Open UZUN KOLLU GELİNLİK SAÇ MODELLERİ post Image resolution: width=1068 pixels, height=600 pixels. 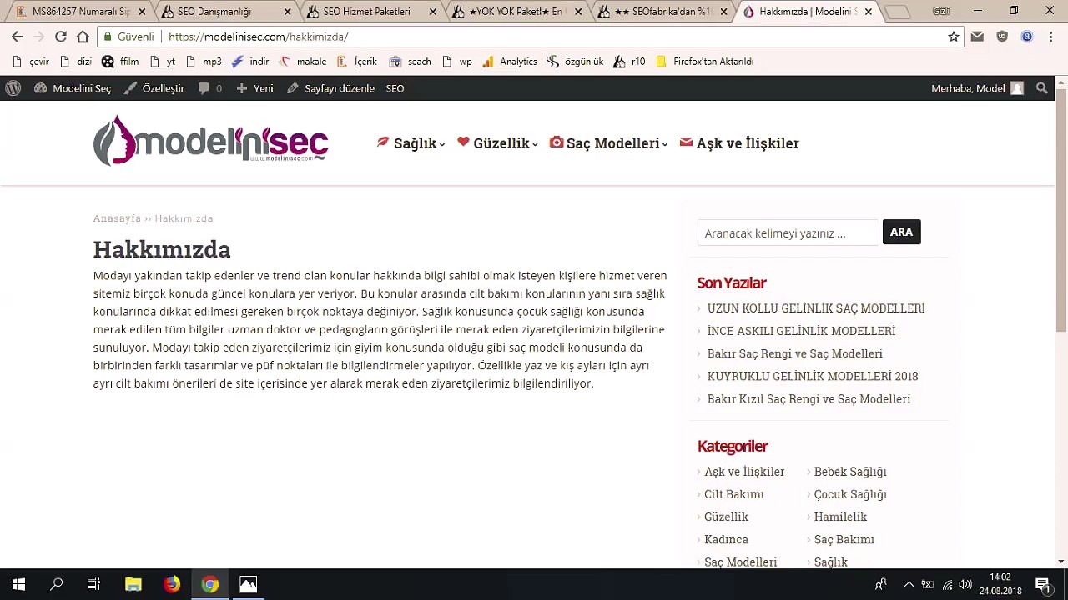pos(816,308)
